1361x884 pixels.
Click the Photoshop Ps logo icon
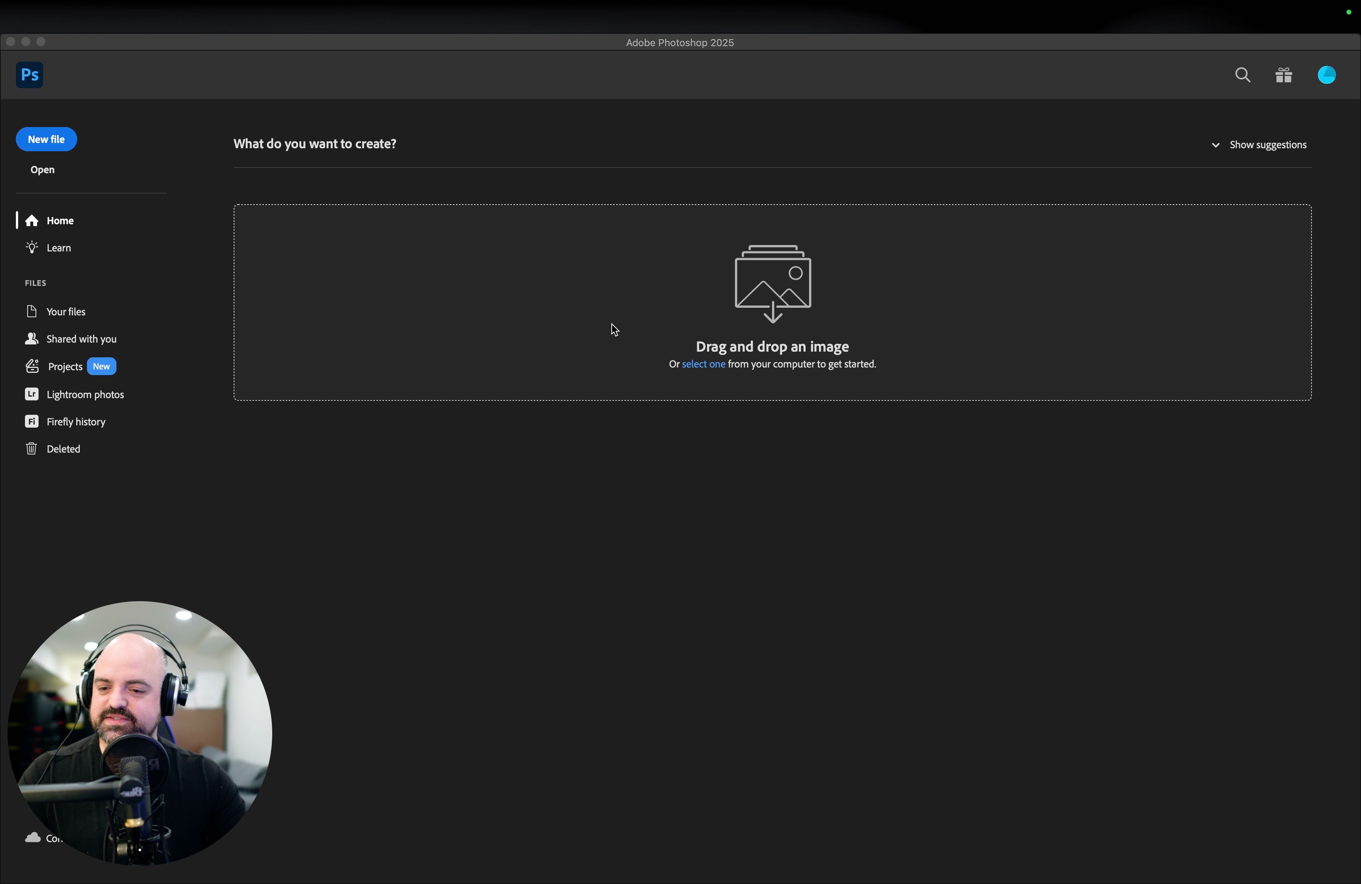coord(29,75)
